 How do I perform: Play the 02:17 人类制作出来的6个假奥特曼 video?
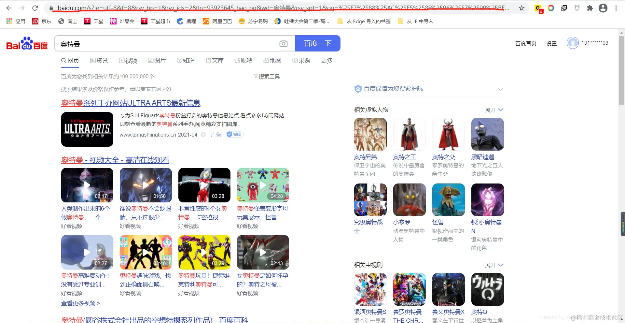87,185
